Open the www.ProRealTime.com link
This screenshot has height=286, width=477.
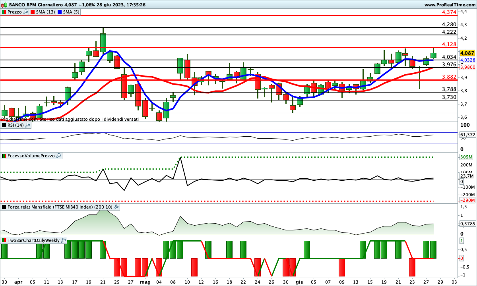point(450,5)
